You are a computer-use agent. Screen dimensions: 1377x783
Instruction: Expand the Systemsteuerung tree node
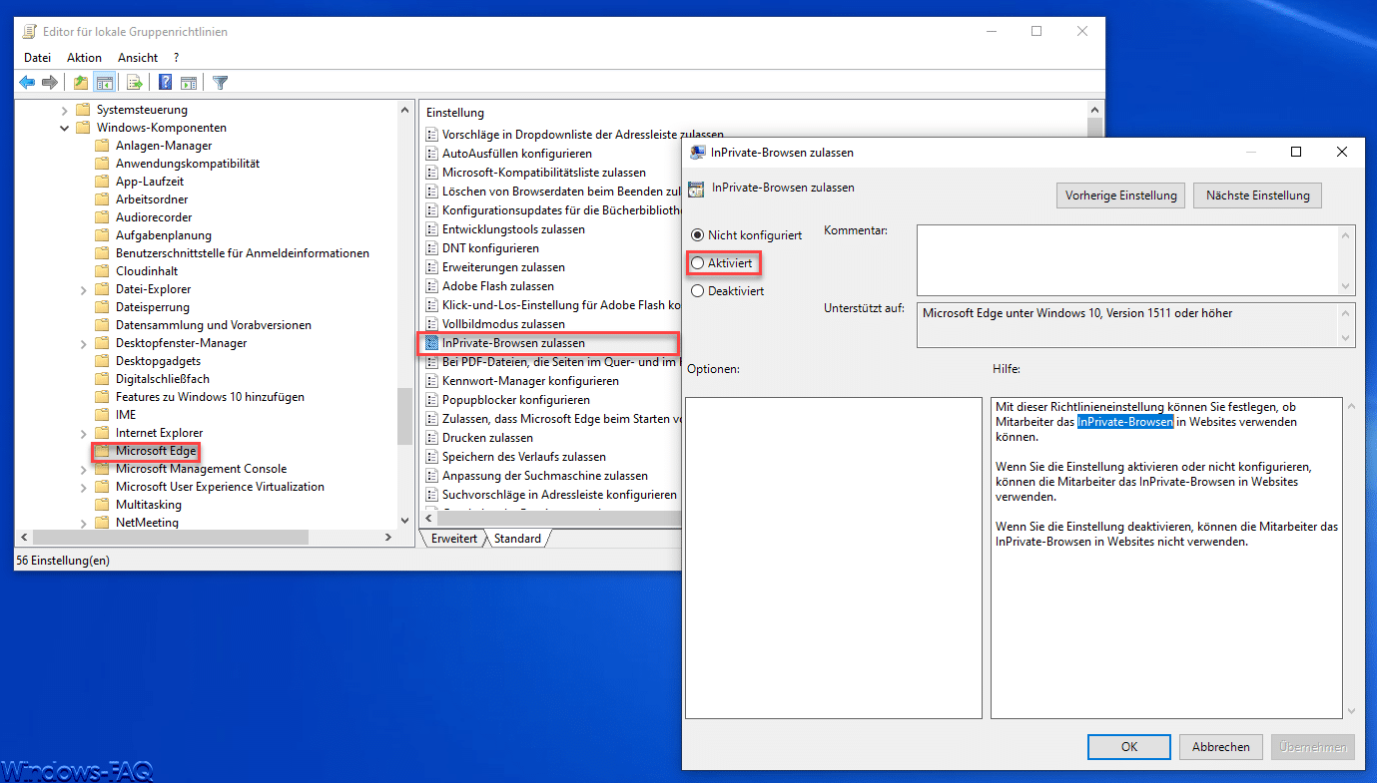tap(65, 110)
